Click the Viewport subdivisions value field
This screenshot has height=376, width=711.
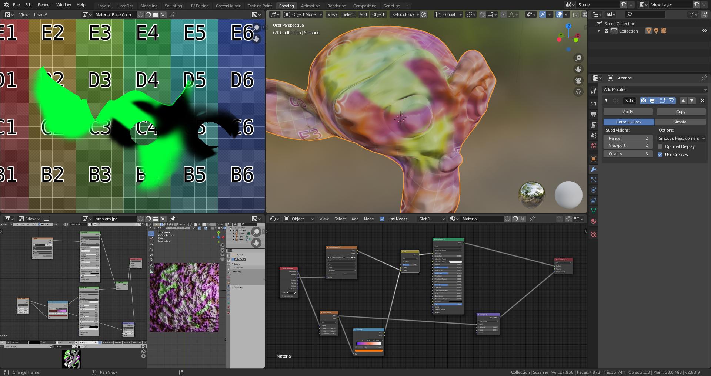(628, 145)
